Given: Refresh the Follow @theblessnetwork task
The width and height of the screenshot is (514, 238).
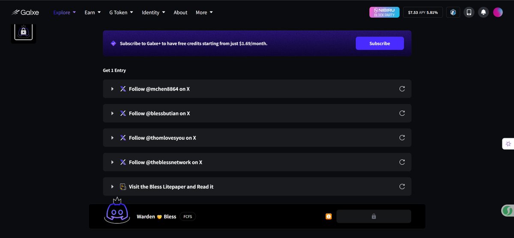Looking at the screenshot, I should [x=402, y=162].
